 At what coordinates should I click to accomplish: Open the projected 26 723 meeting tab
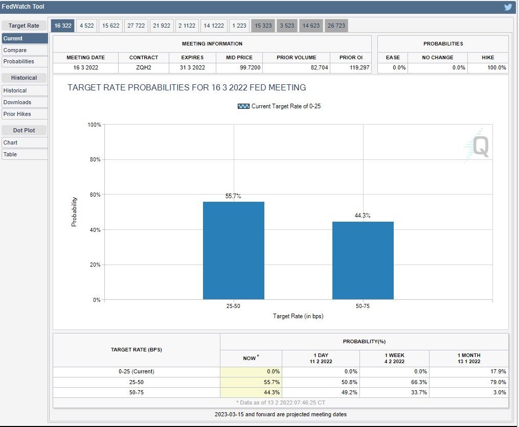[x=336, y=26]
